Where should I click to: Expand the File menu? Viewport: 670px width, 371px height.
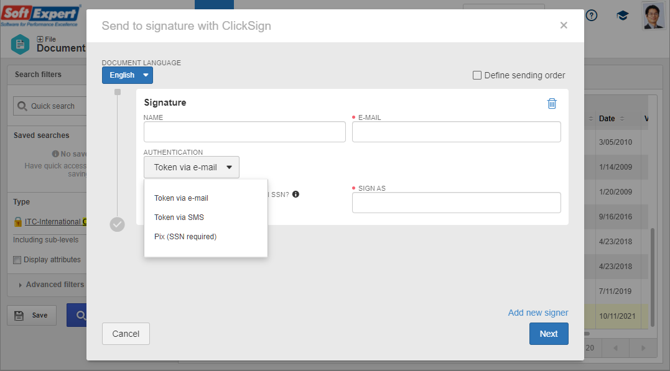click(x=46, y=39)
